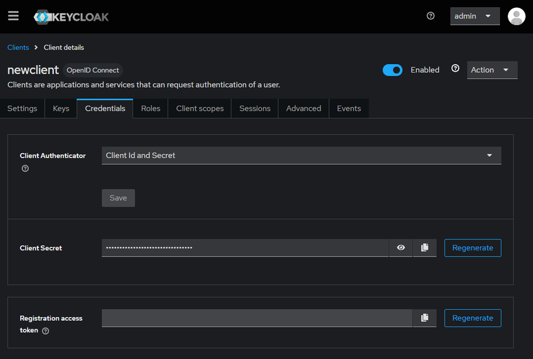Copy the registration access token
Screen dimensions: 533x359
coord(424,318)
